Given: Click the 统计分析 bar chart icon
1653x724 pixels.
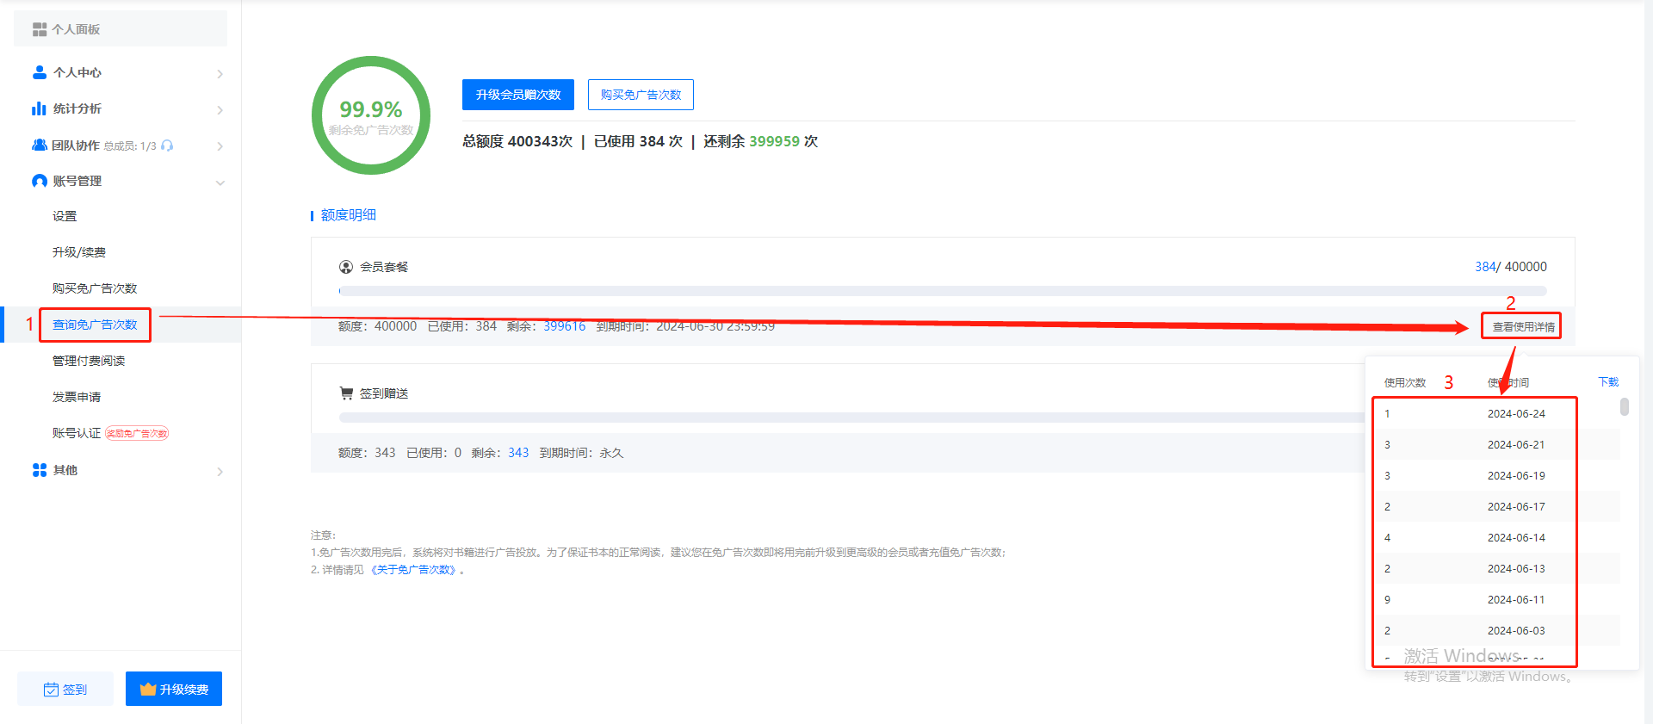Looking at the screenshot, I should pyautogui.click(x=39, y=108).
